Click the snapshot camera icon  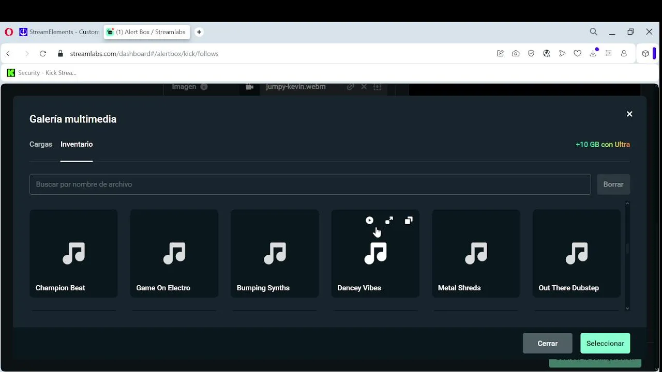coord(516,54)
